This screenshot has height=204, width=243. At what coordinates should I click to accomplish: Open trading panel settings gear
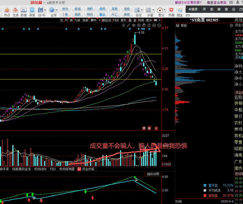234,9
